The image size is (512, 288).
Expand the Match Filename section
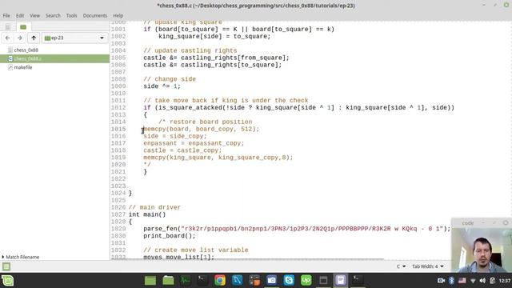tap(20, 257)
